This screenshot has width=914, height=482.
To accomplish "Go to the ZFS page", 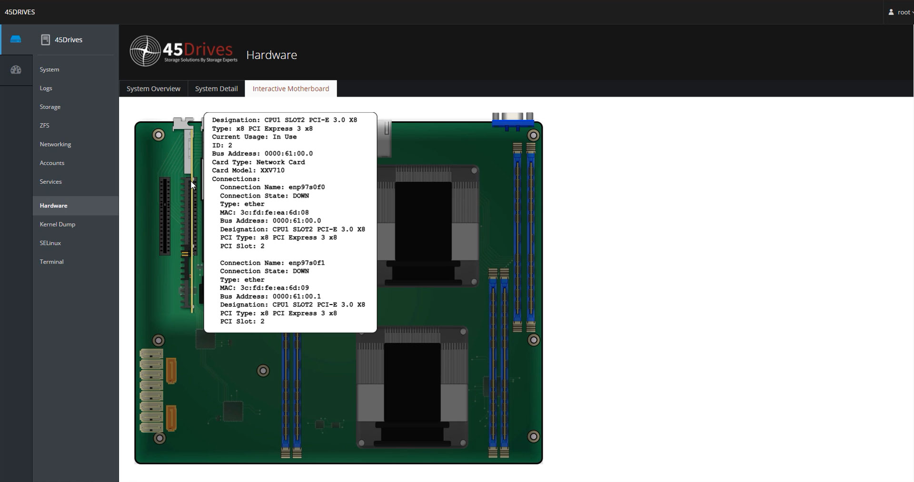I will pos(45,126).
